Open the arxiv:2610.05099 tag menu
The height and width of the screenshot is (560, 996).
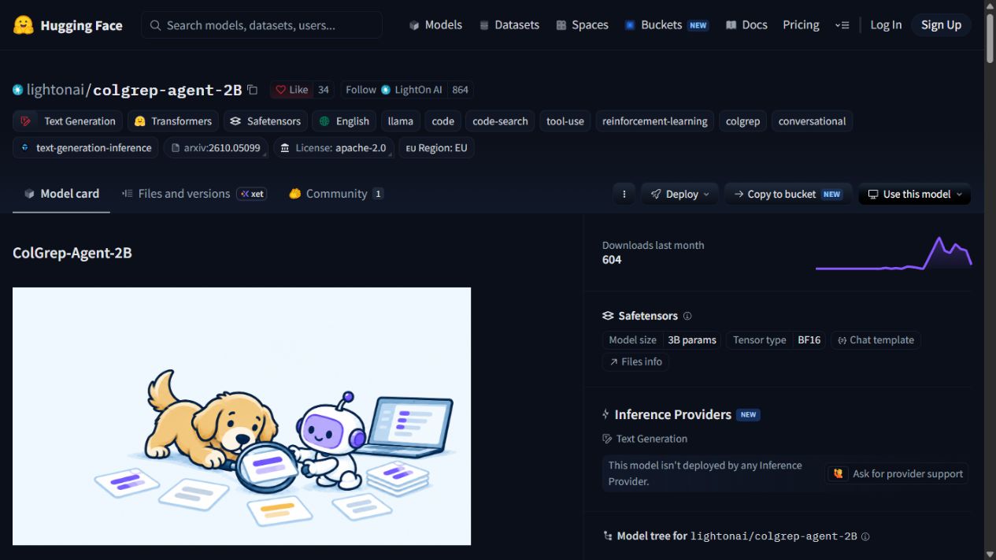[216, 148]
